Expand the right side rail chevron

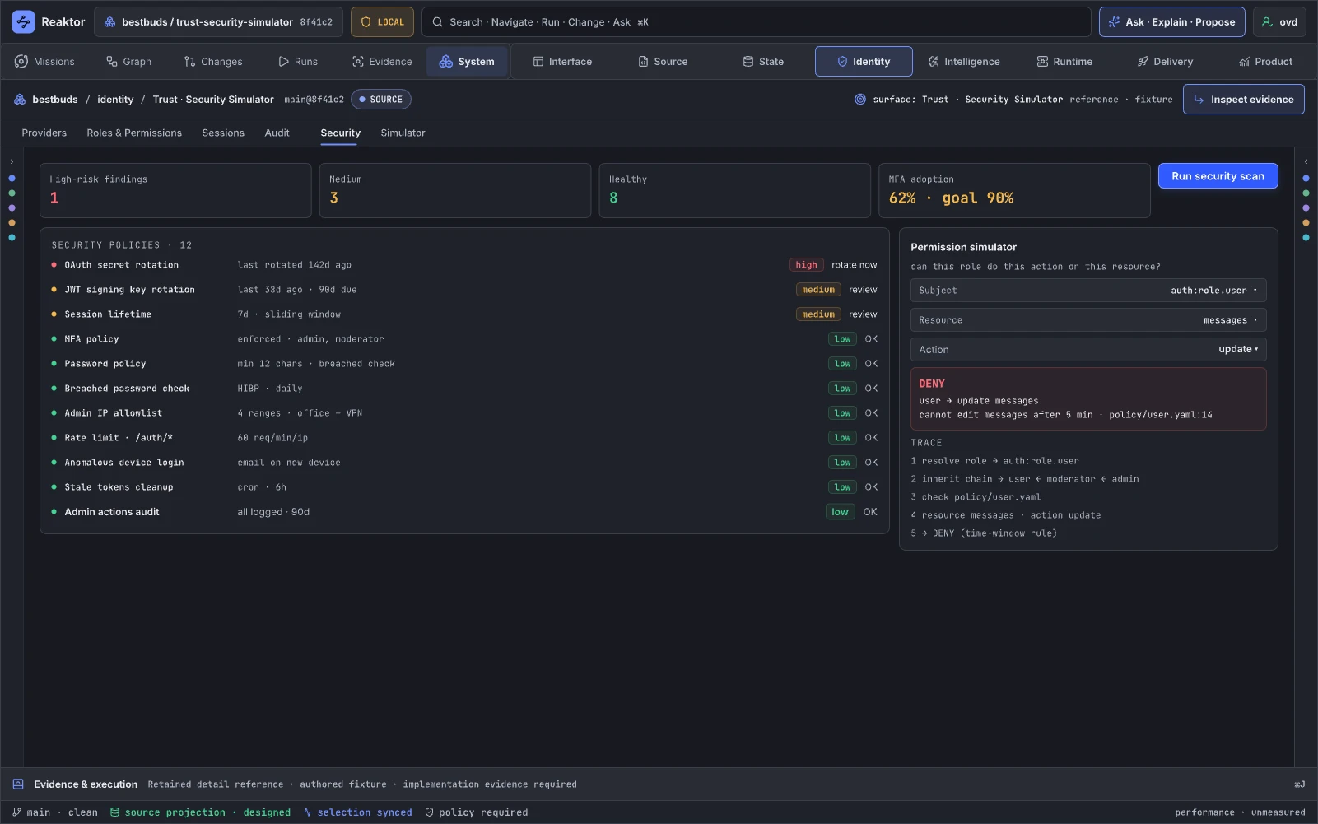(1306, 162)
